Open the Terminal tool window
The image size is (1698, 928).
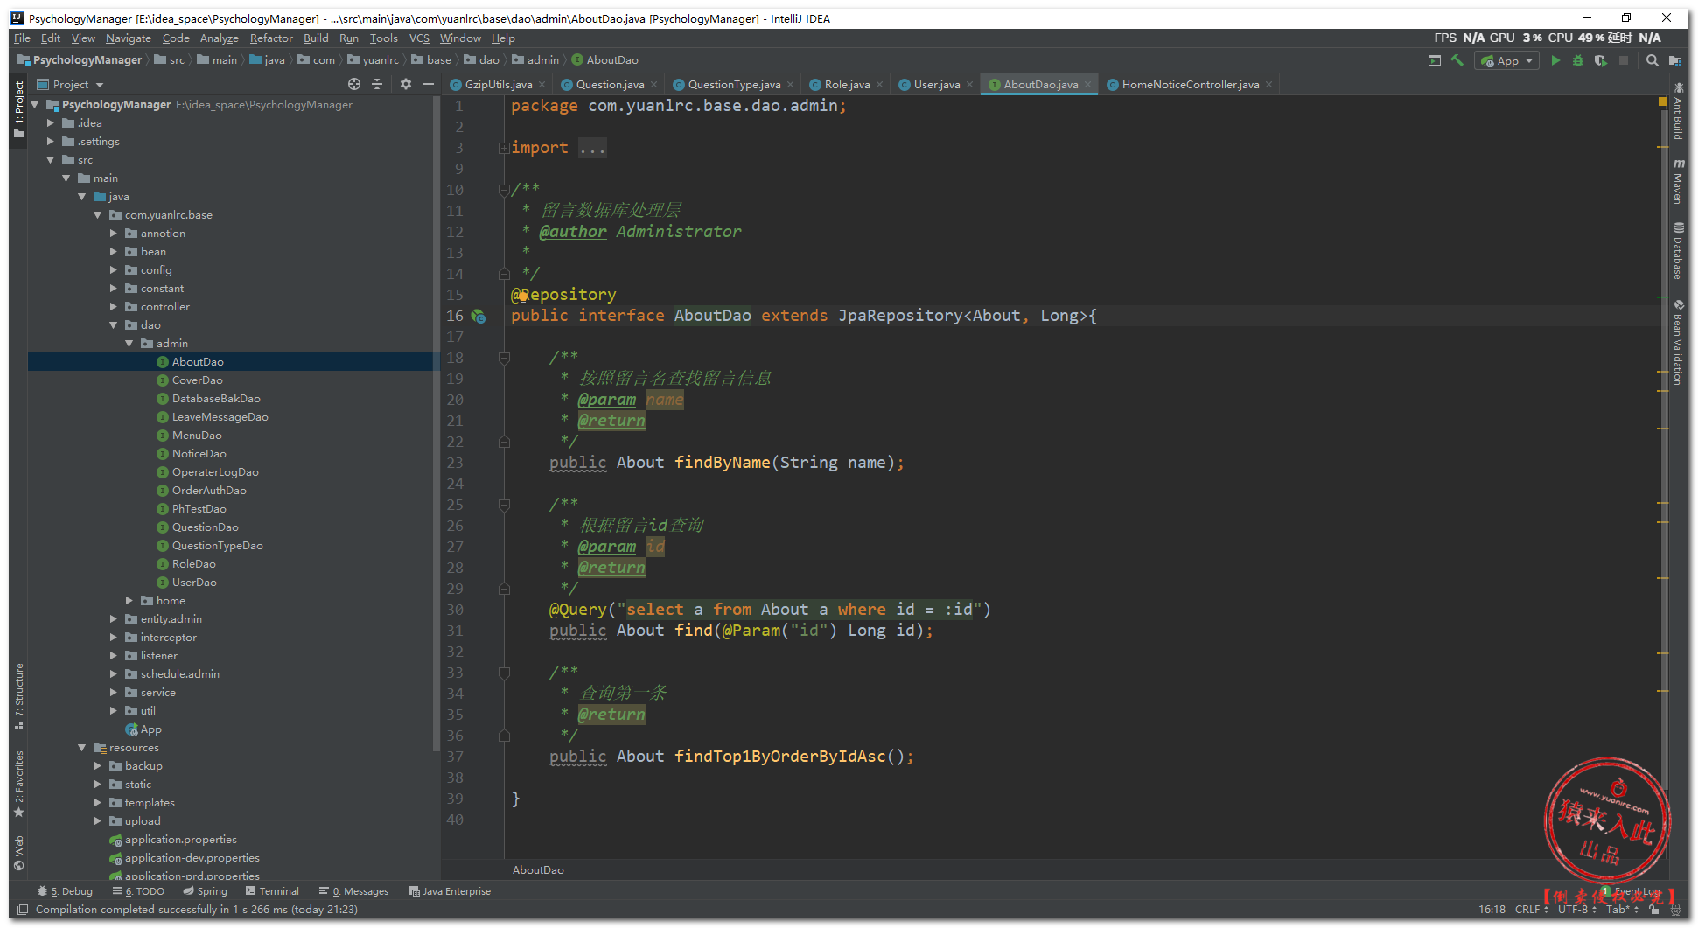pos(272,891)
